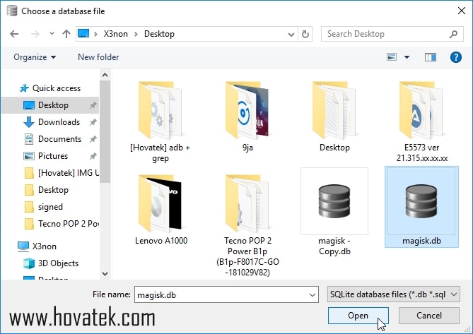Open the [Hovatek] IMG sidebar folder
Screen dimensions: 473x334
click(62, 173)
